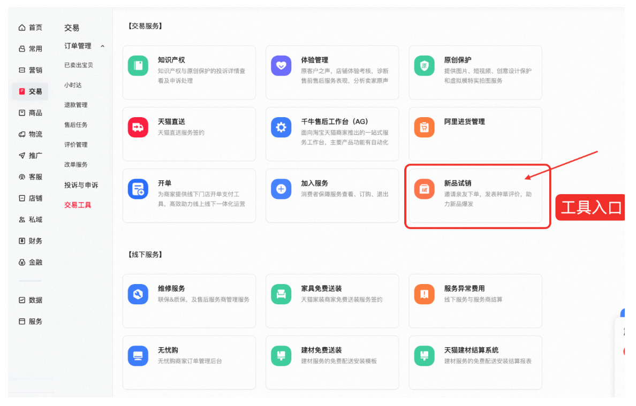Screen dimensions: 636x406
Task: Open the 体验管理 card title
Action: (x=314, y=60)
